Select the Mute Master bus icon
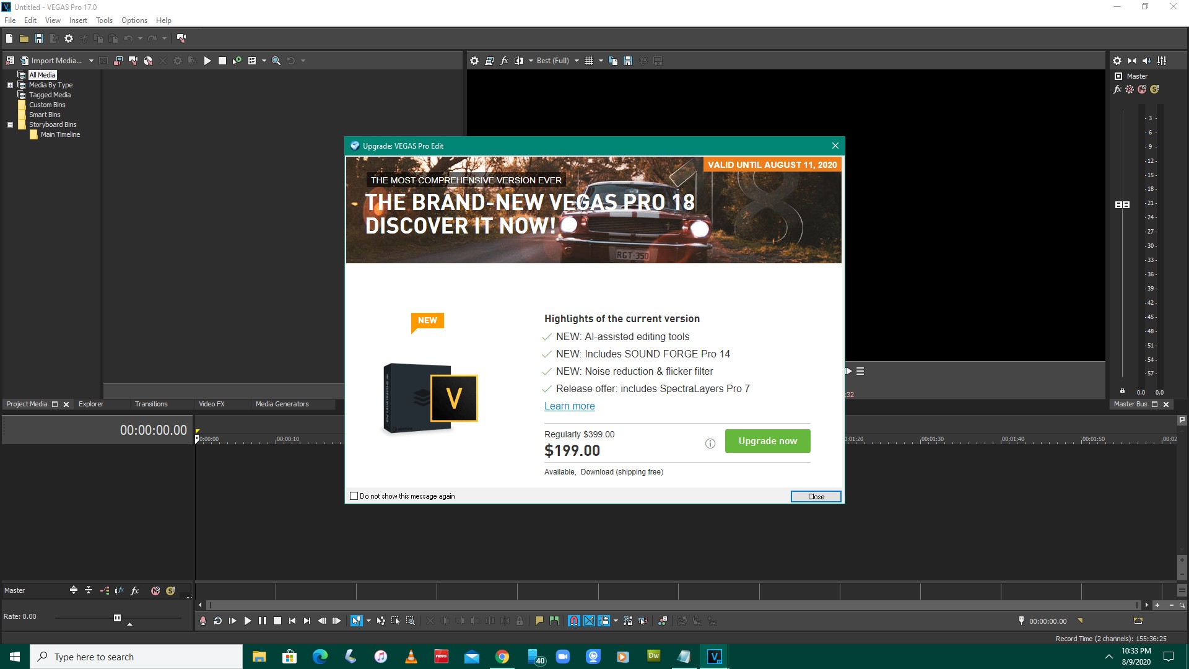1189x669 pixels. (1143, 89)
